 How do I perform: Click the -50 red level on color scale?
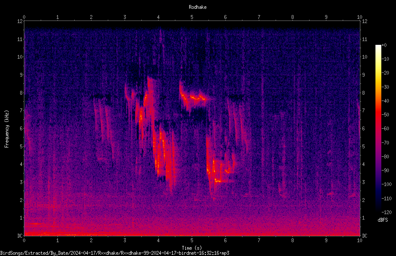point(385,114)
